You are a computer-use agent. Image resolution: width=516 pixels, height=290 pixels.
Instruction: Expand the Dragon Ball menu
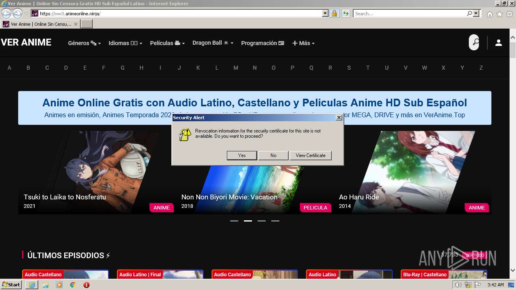click(213, 43)
